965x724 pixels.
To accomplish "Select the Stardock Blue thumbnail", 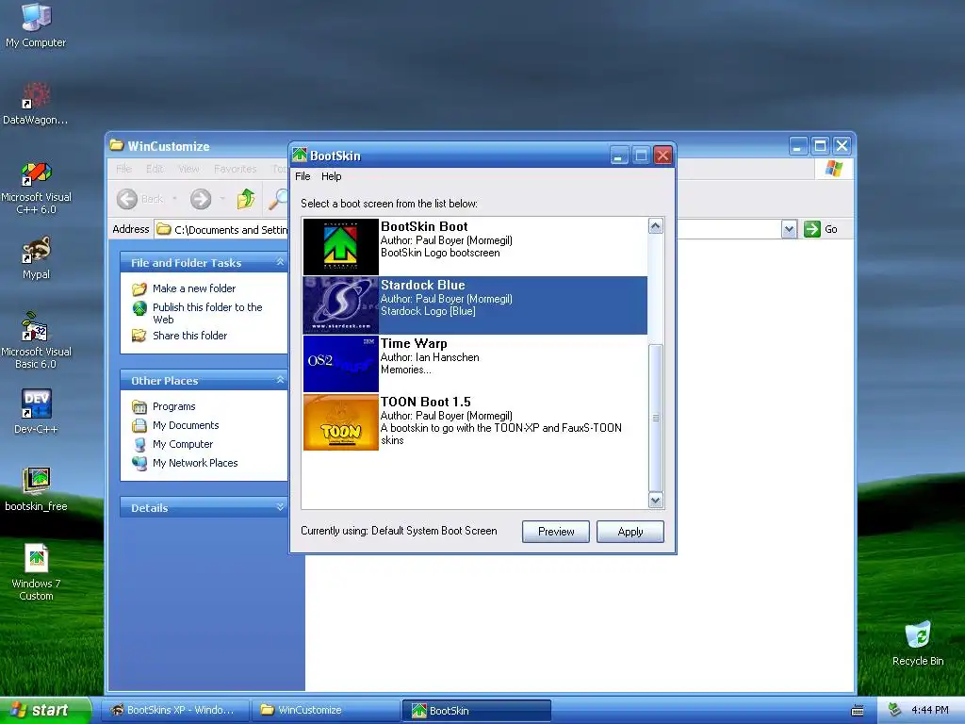I will 340,304.
